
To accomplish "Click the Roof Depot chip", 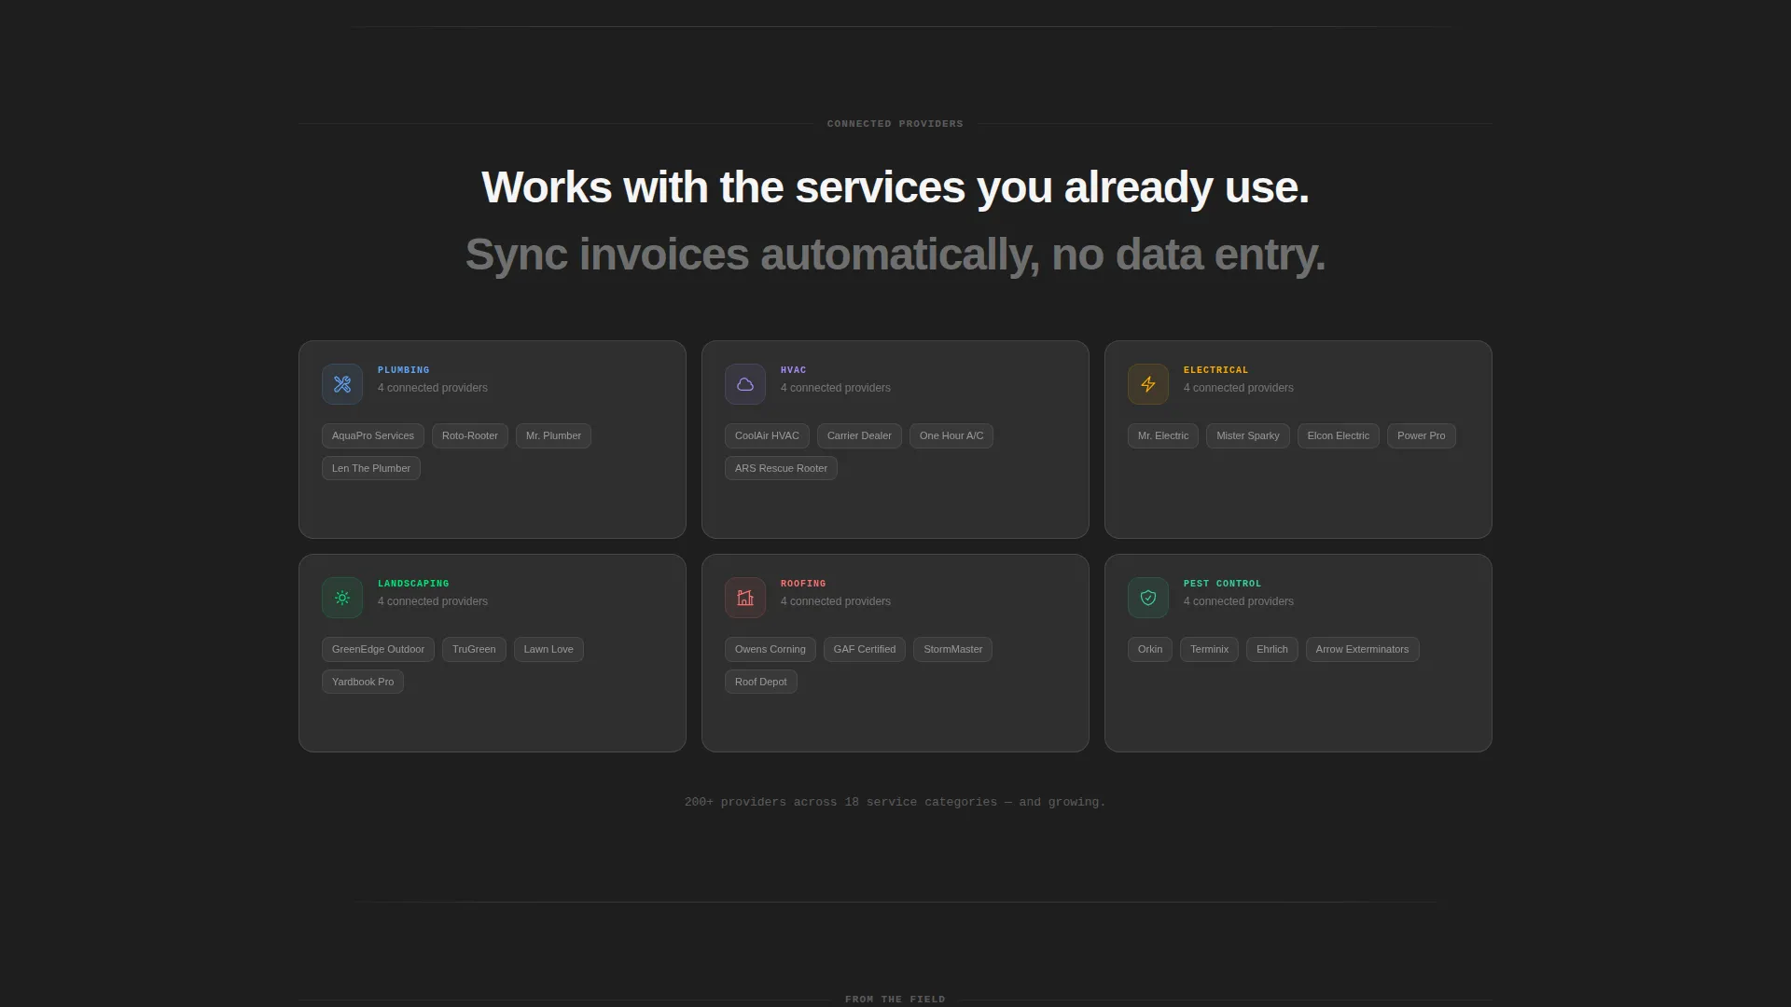I will point(761,682).
